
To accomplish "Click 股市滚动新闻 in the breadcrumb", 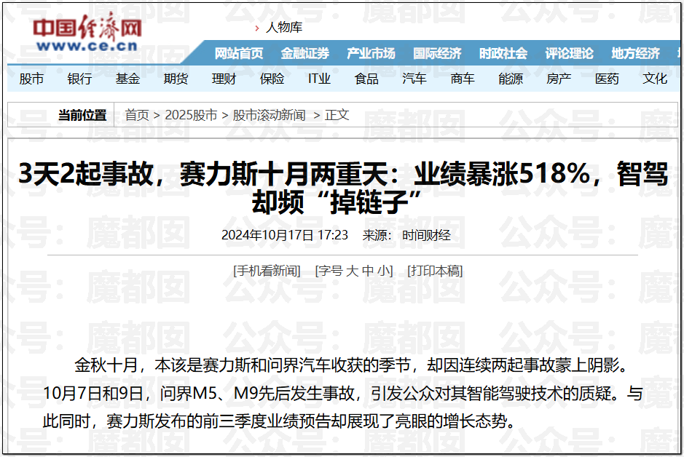I will (269, 115).
